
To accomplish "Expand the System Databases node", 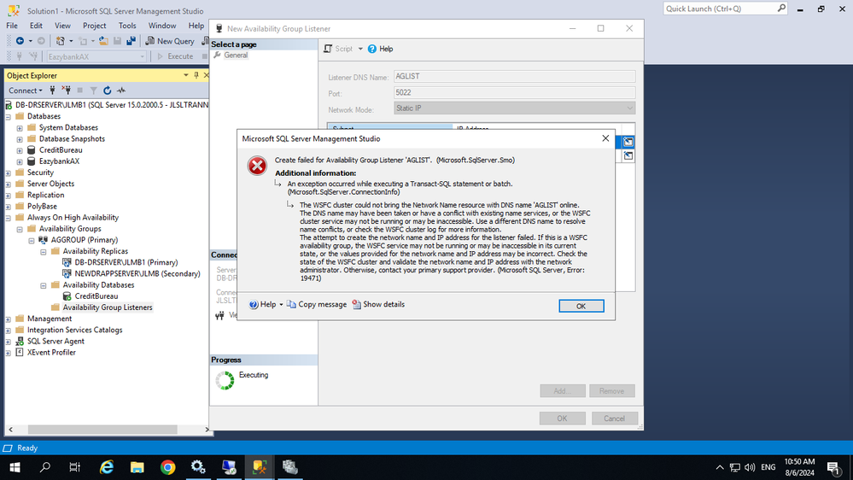I will 20,128.
